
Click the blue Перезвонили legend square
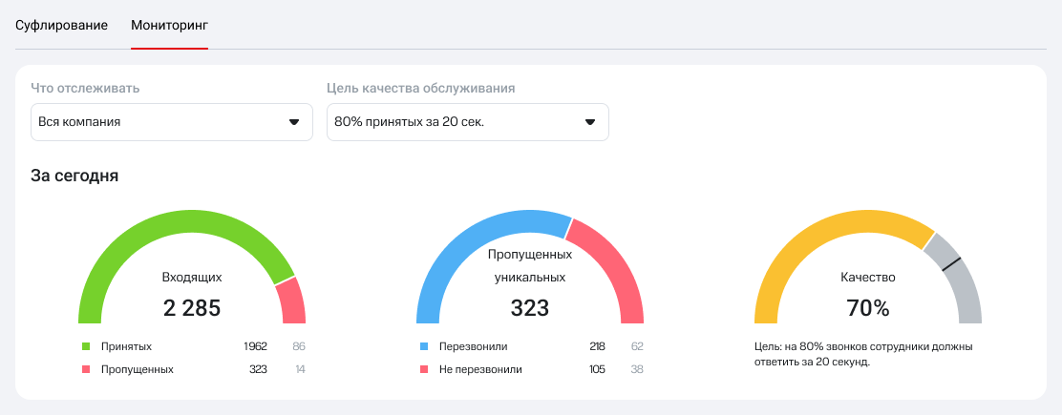coord(424,346)
